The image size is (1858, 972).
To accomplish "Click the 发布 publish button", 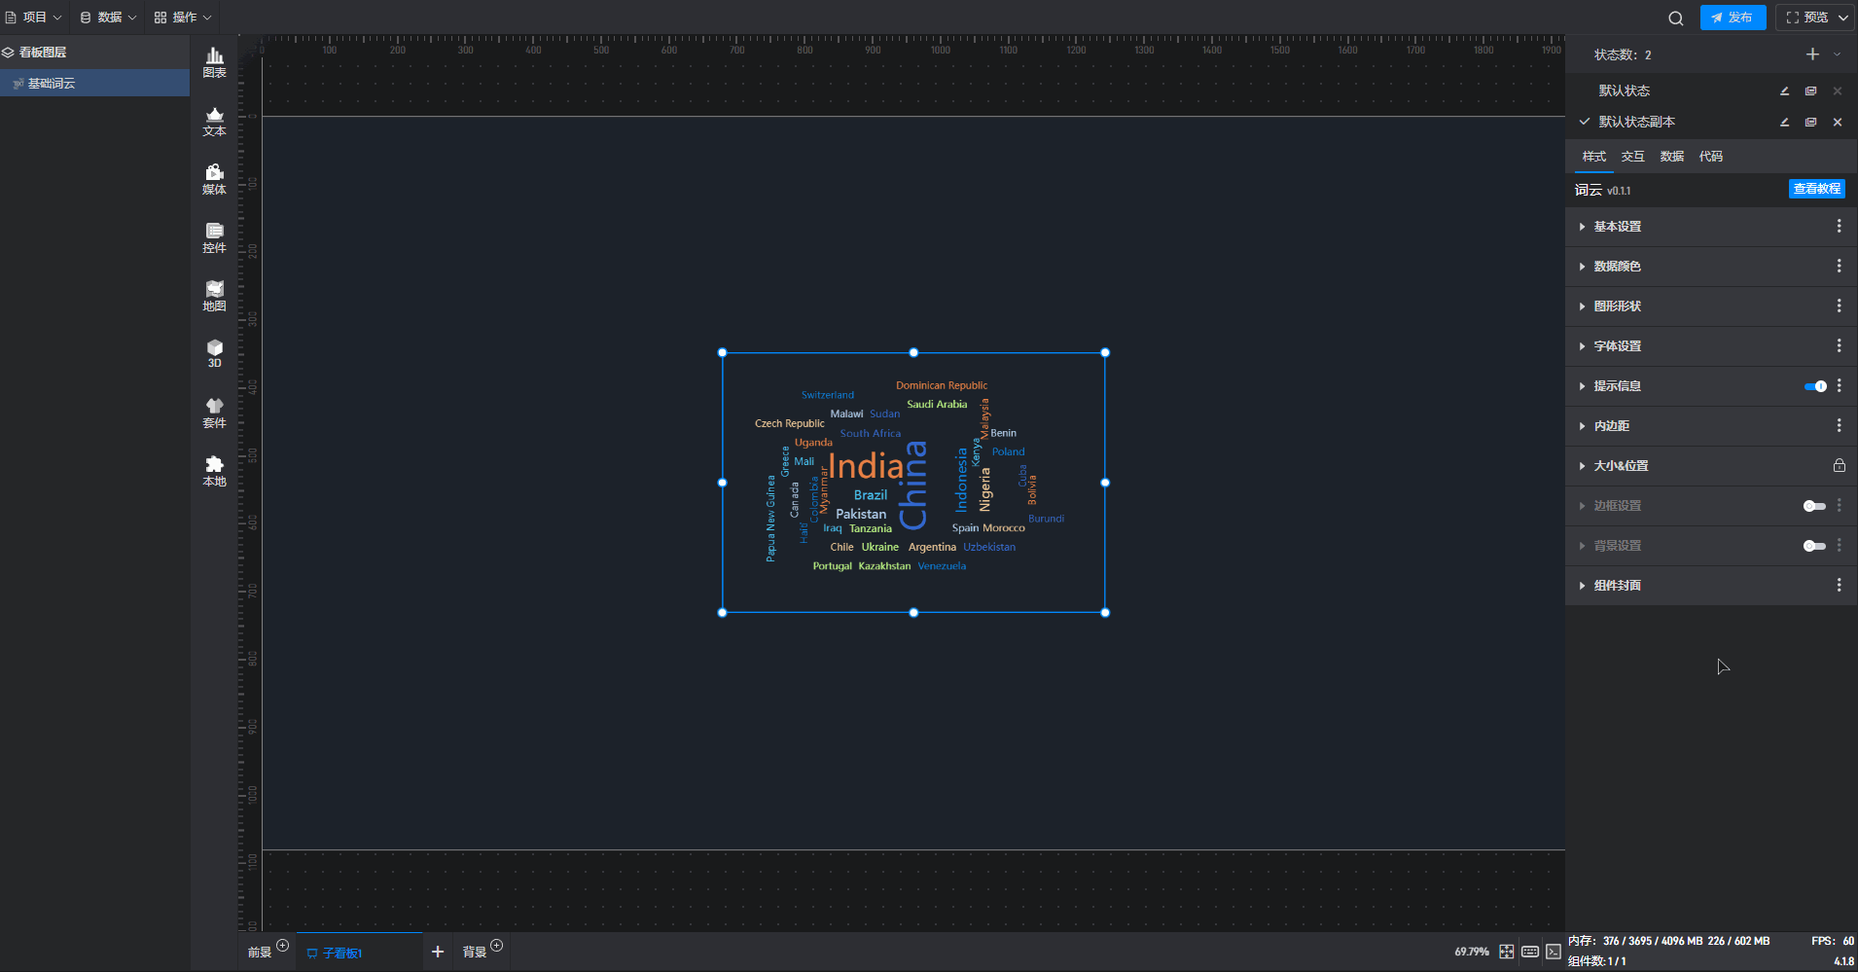I will (x=1733, y=18).
